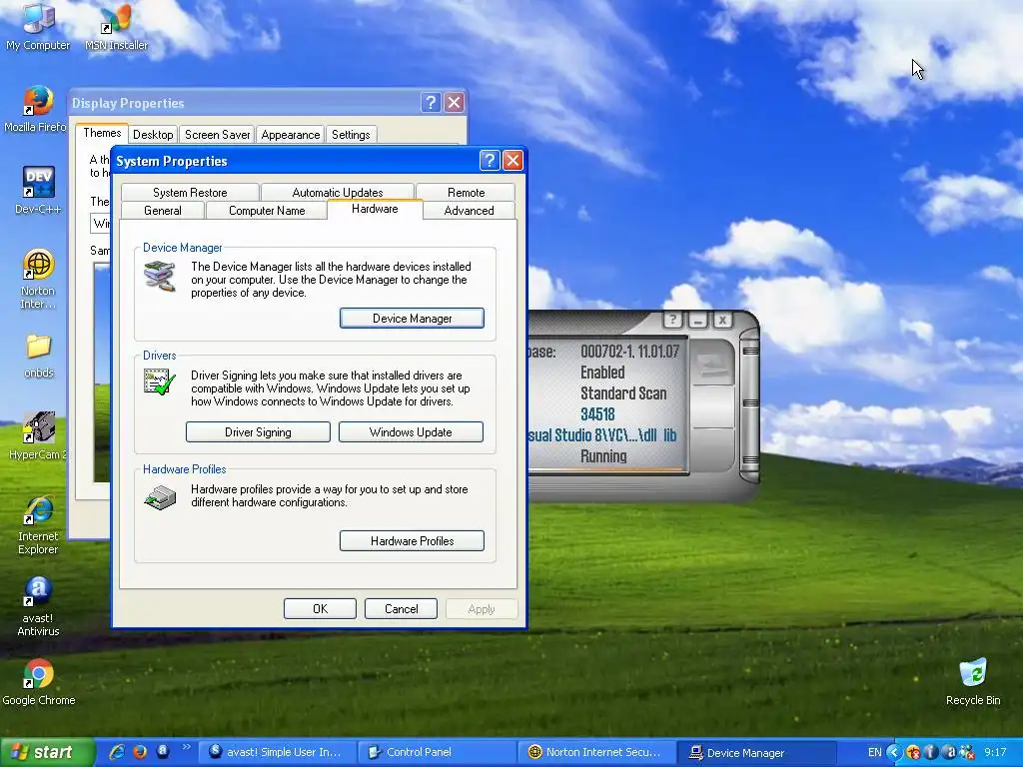Switch to Control Panel taskbar item

click(x=437, y=752)
